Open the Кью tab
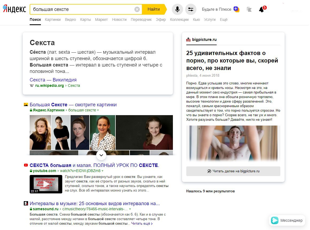This screenshot has height=230, width=310. [196, 20]
